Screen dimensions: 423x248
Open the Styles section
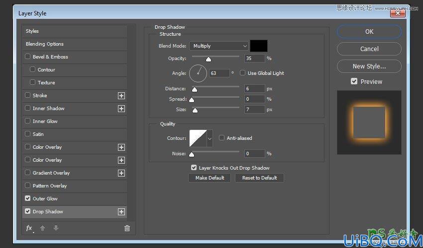coord(75,31)
